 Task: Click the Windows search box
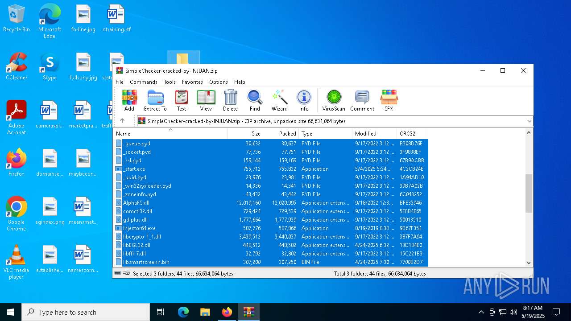click(x=86, y=312)
